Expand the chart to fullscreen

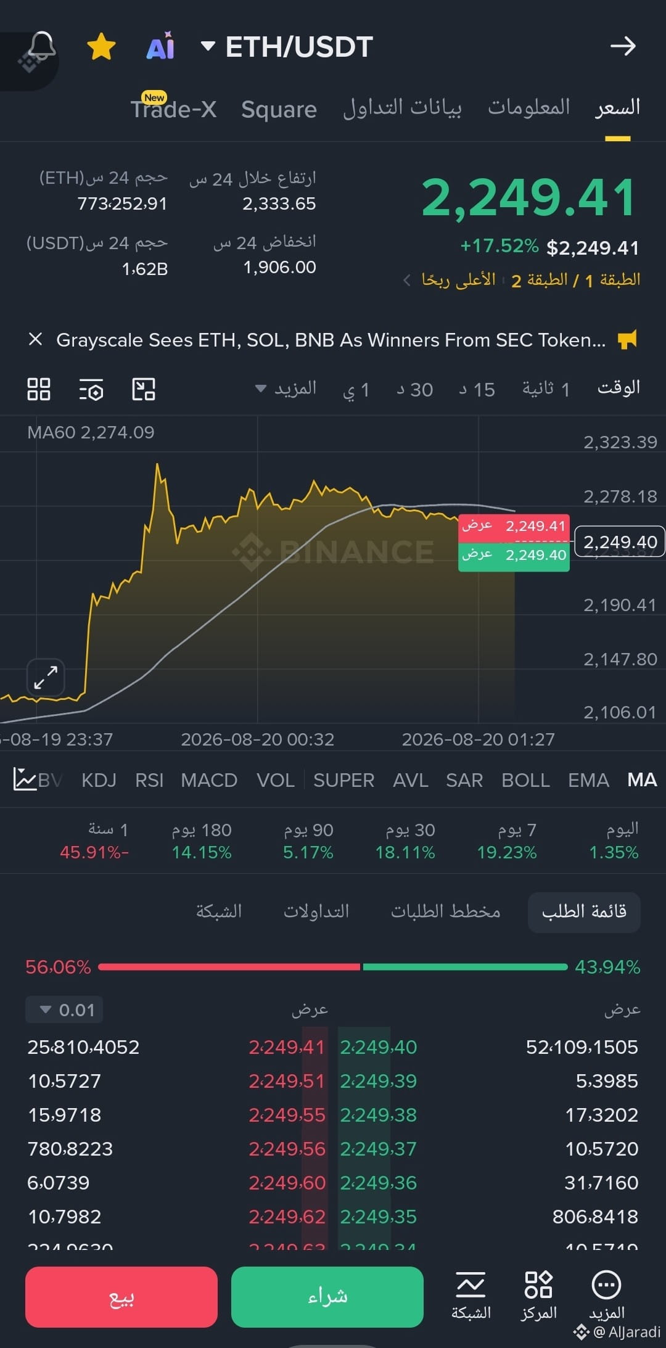[46, 677]
